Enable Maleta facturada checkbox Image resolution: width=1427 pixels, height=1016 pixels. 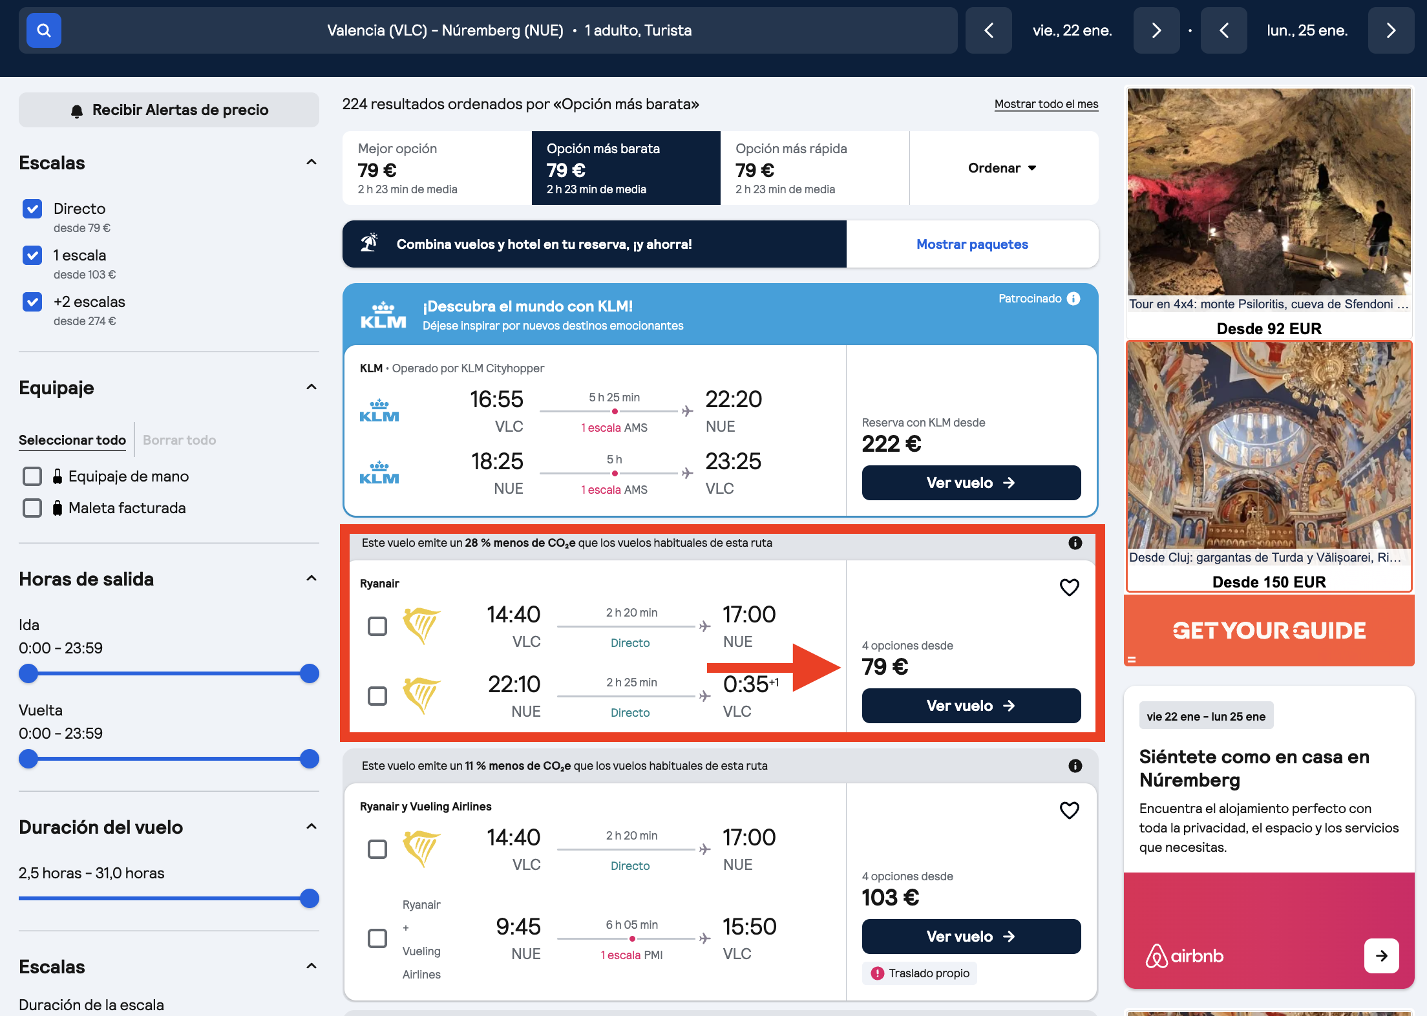click(x=32, y=508)
